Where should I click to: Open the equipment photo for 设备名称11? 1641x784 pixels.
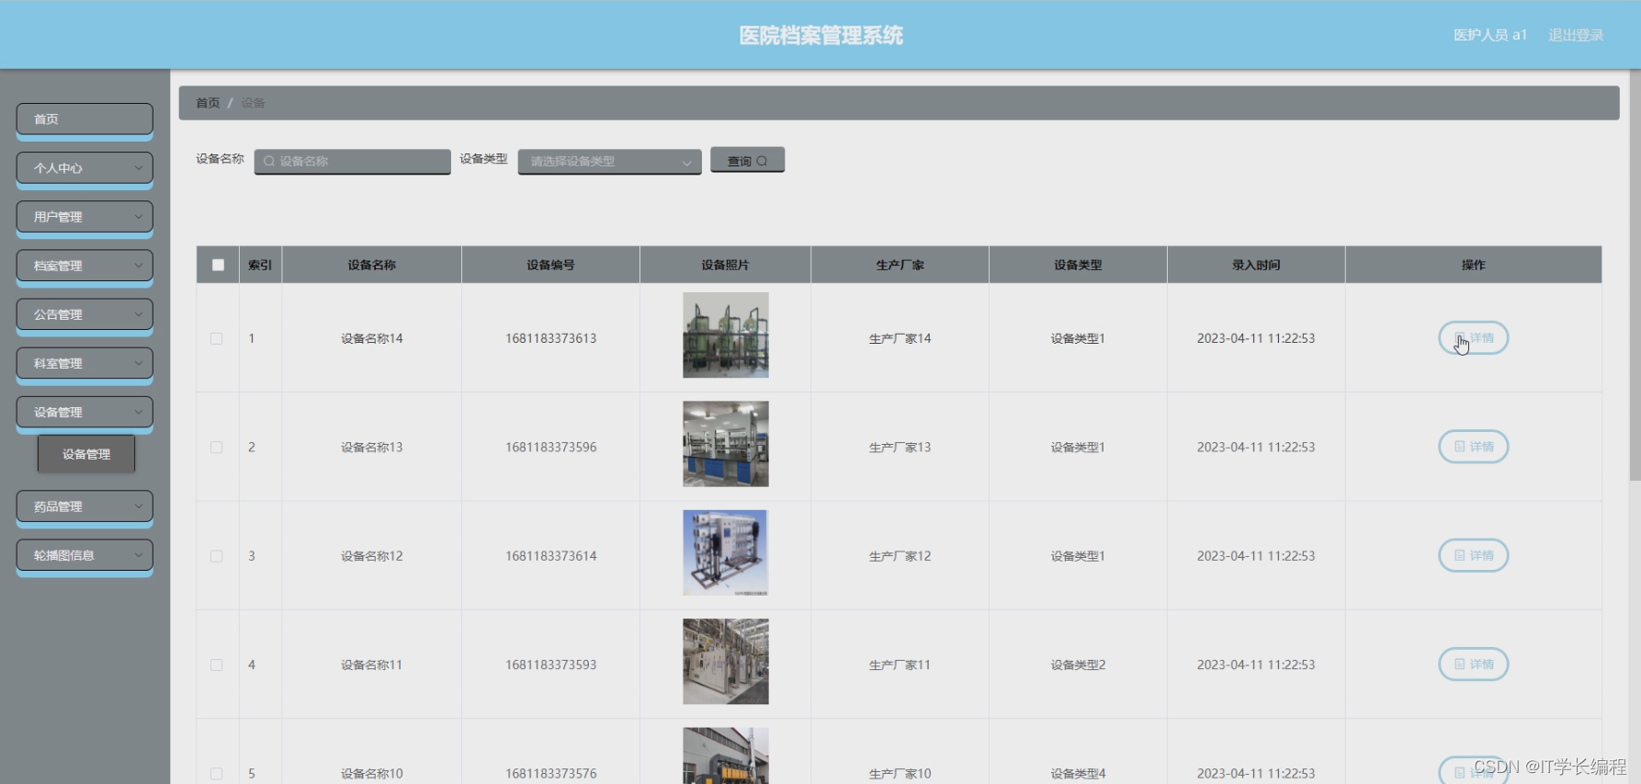(725, 662)
